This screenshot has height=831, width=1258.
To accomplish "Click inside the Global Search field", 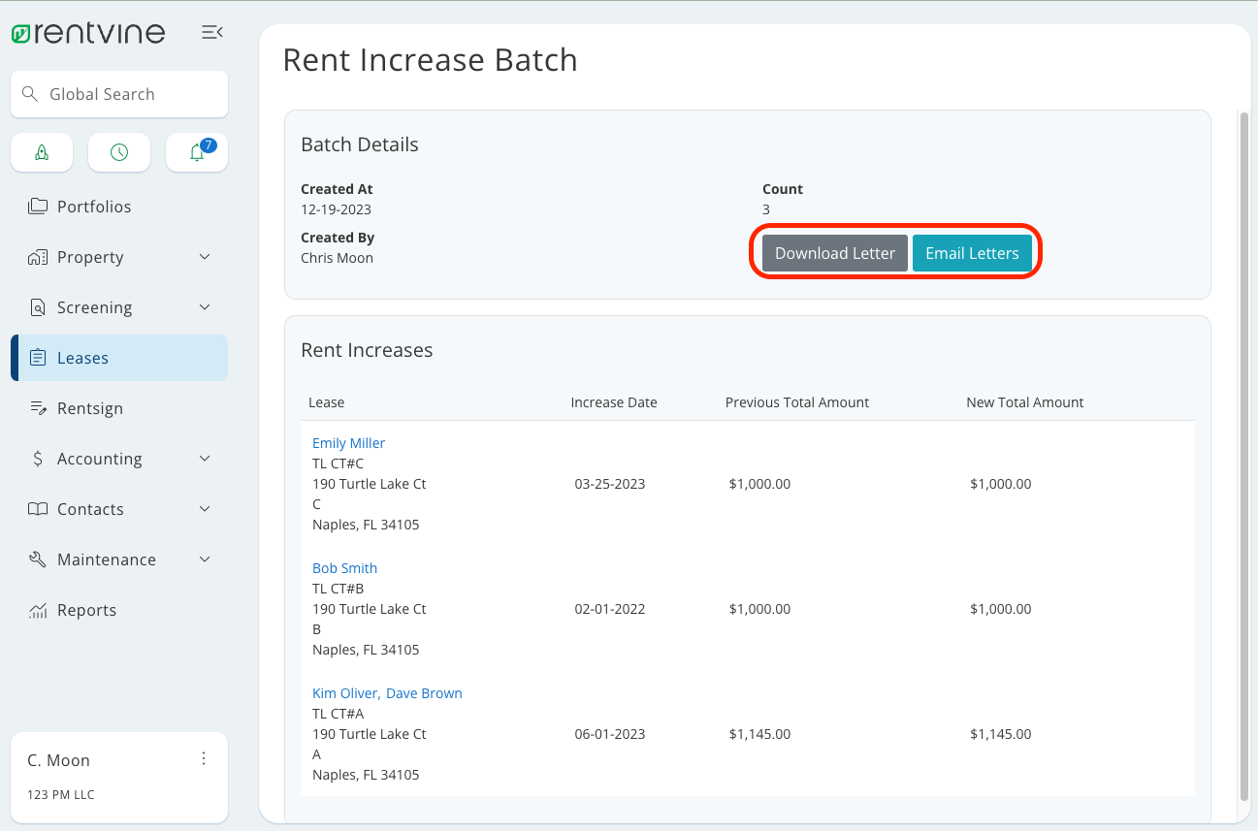I will pos(118,93).
